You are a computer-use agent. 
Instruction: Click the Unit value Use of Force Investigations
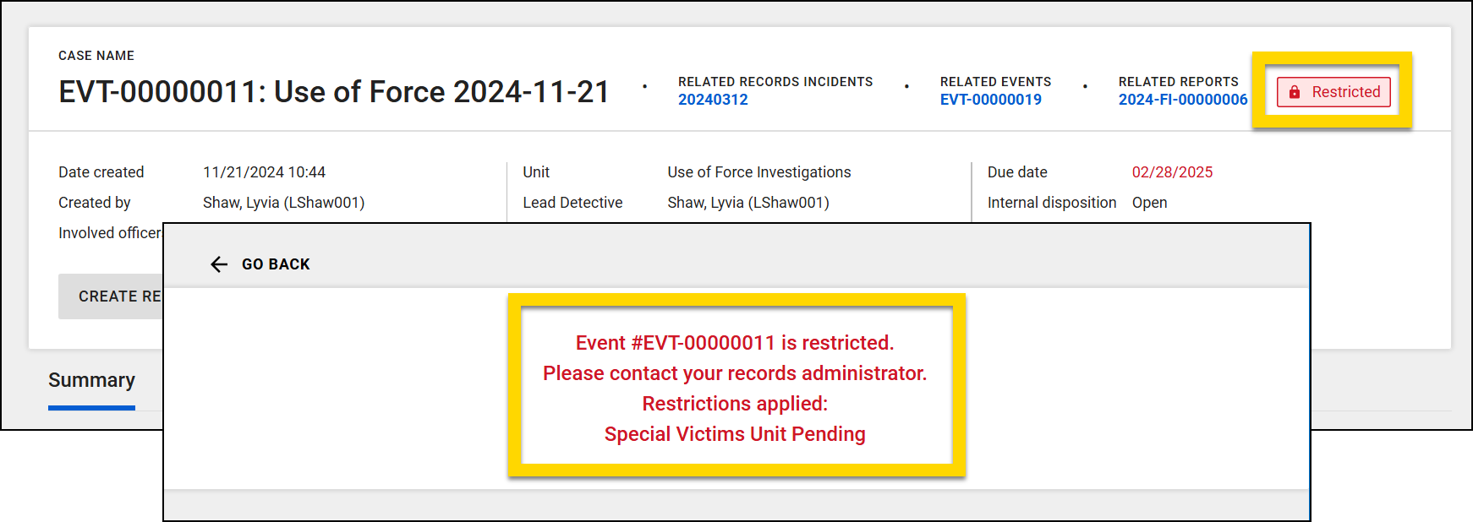(x=758, y=171)
